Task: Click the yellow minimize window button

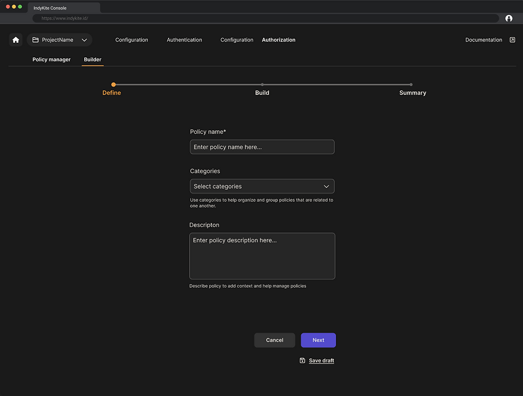Action: [14, 6]
